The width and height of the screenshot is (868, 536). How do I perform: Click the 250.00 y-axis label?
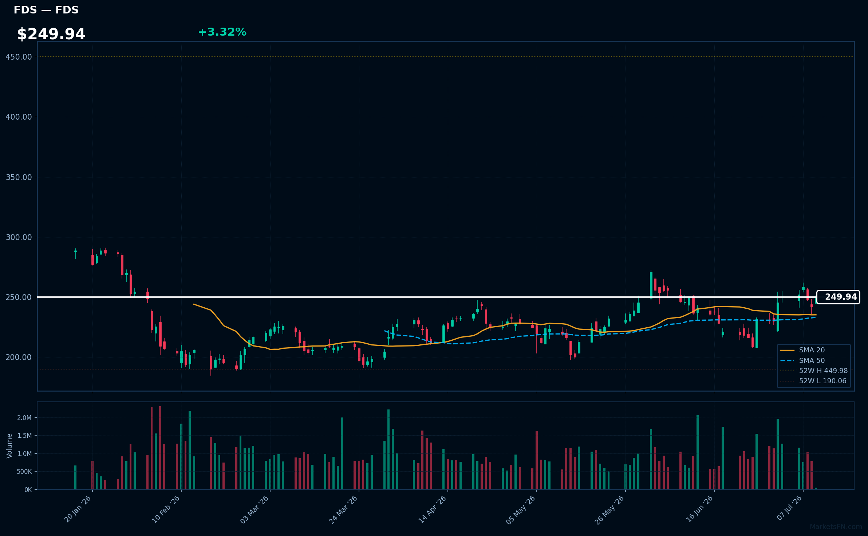click(19, 297)
